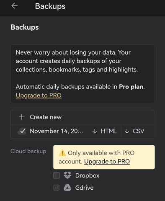165x201 pixels.
Task: Click the cloud checkmark icon on the backup row
Action: coord(22,131)
